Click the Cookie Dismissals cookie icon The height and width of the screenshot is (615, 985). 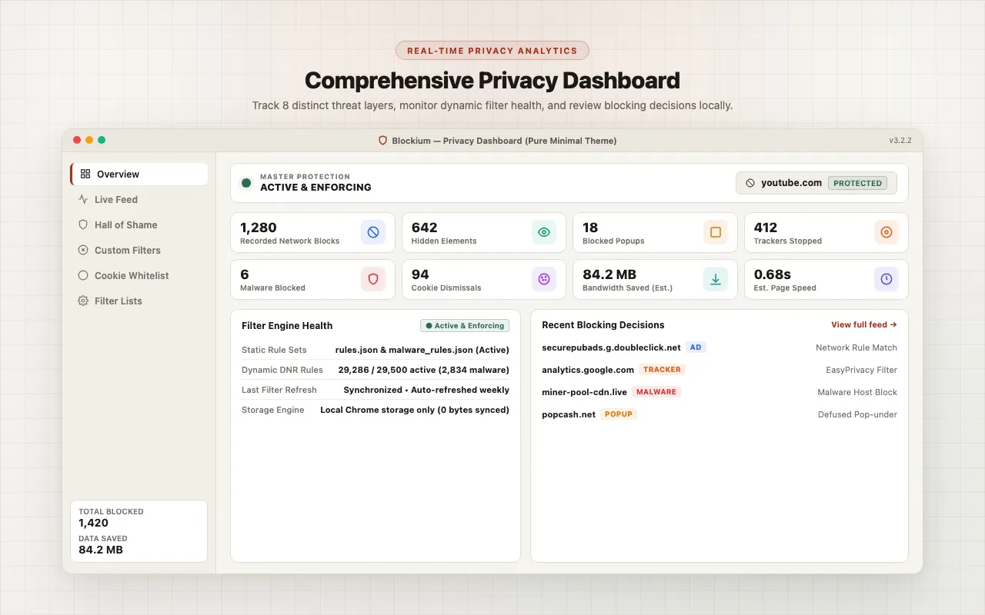[544, 279]
